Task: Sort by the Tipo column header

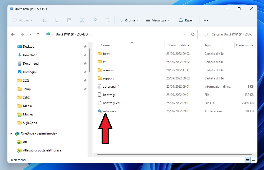Action: coord(207,45)
